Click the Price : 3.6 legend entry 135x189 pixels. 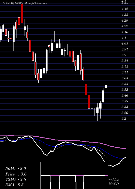16,174
